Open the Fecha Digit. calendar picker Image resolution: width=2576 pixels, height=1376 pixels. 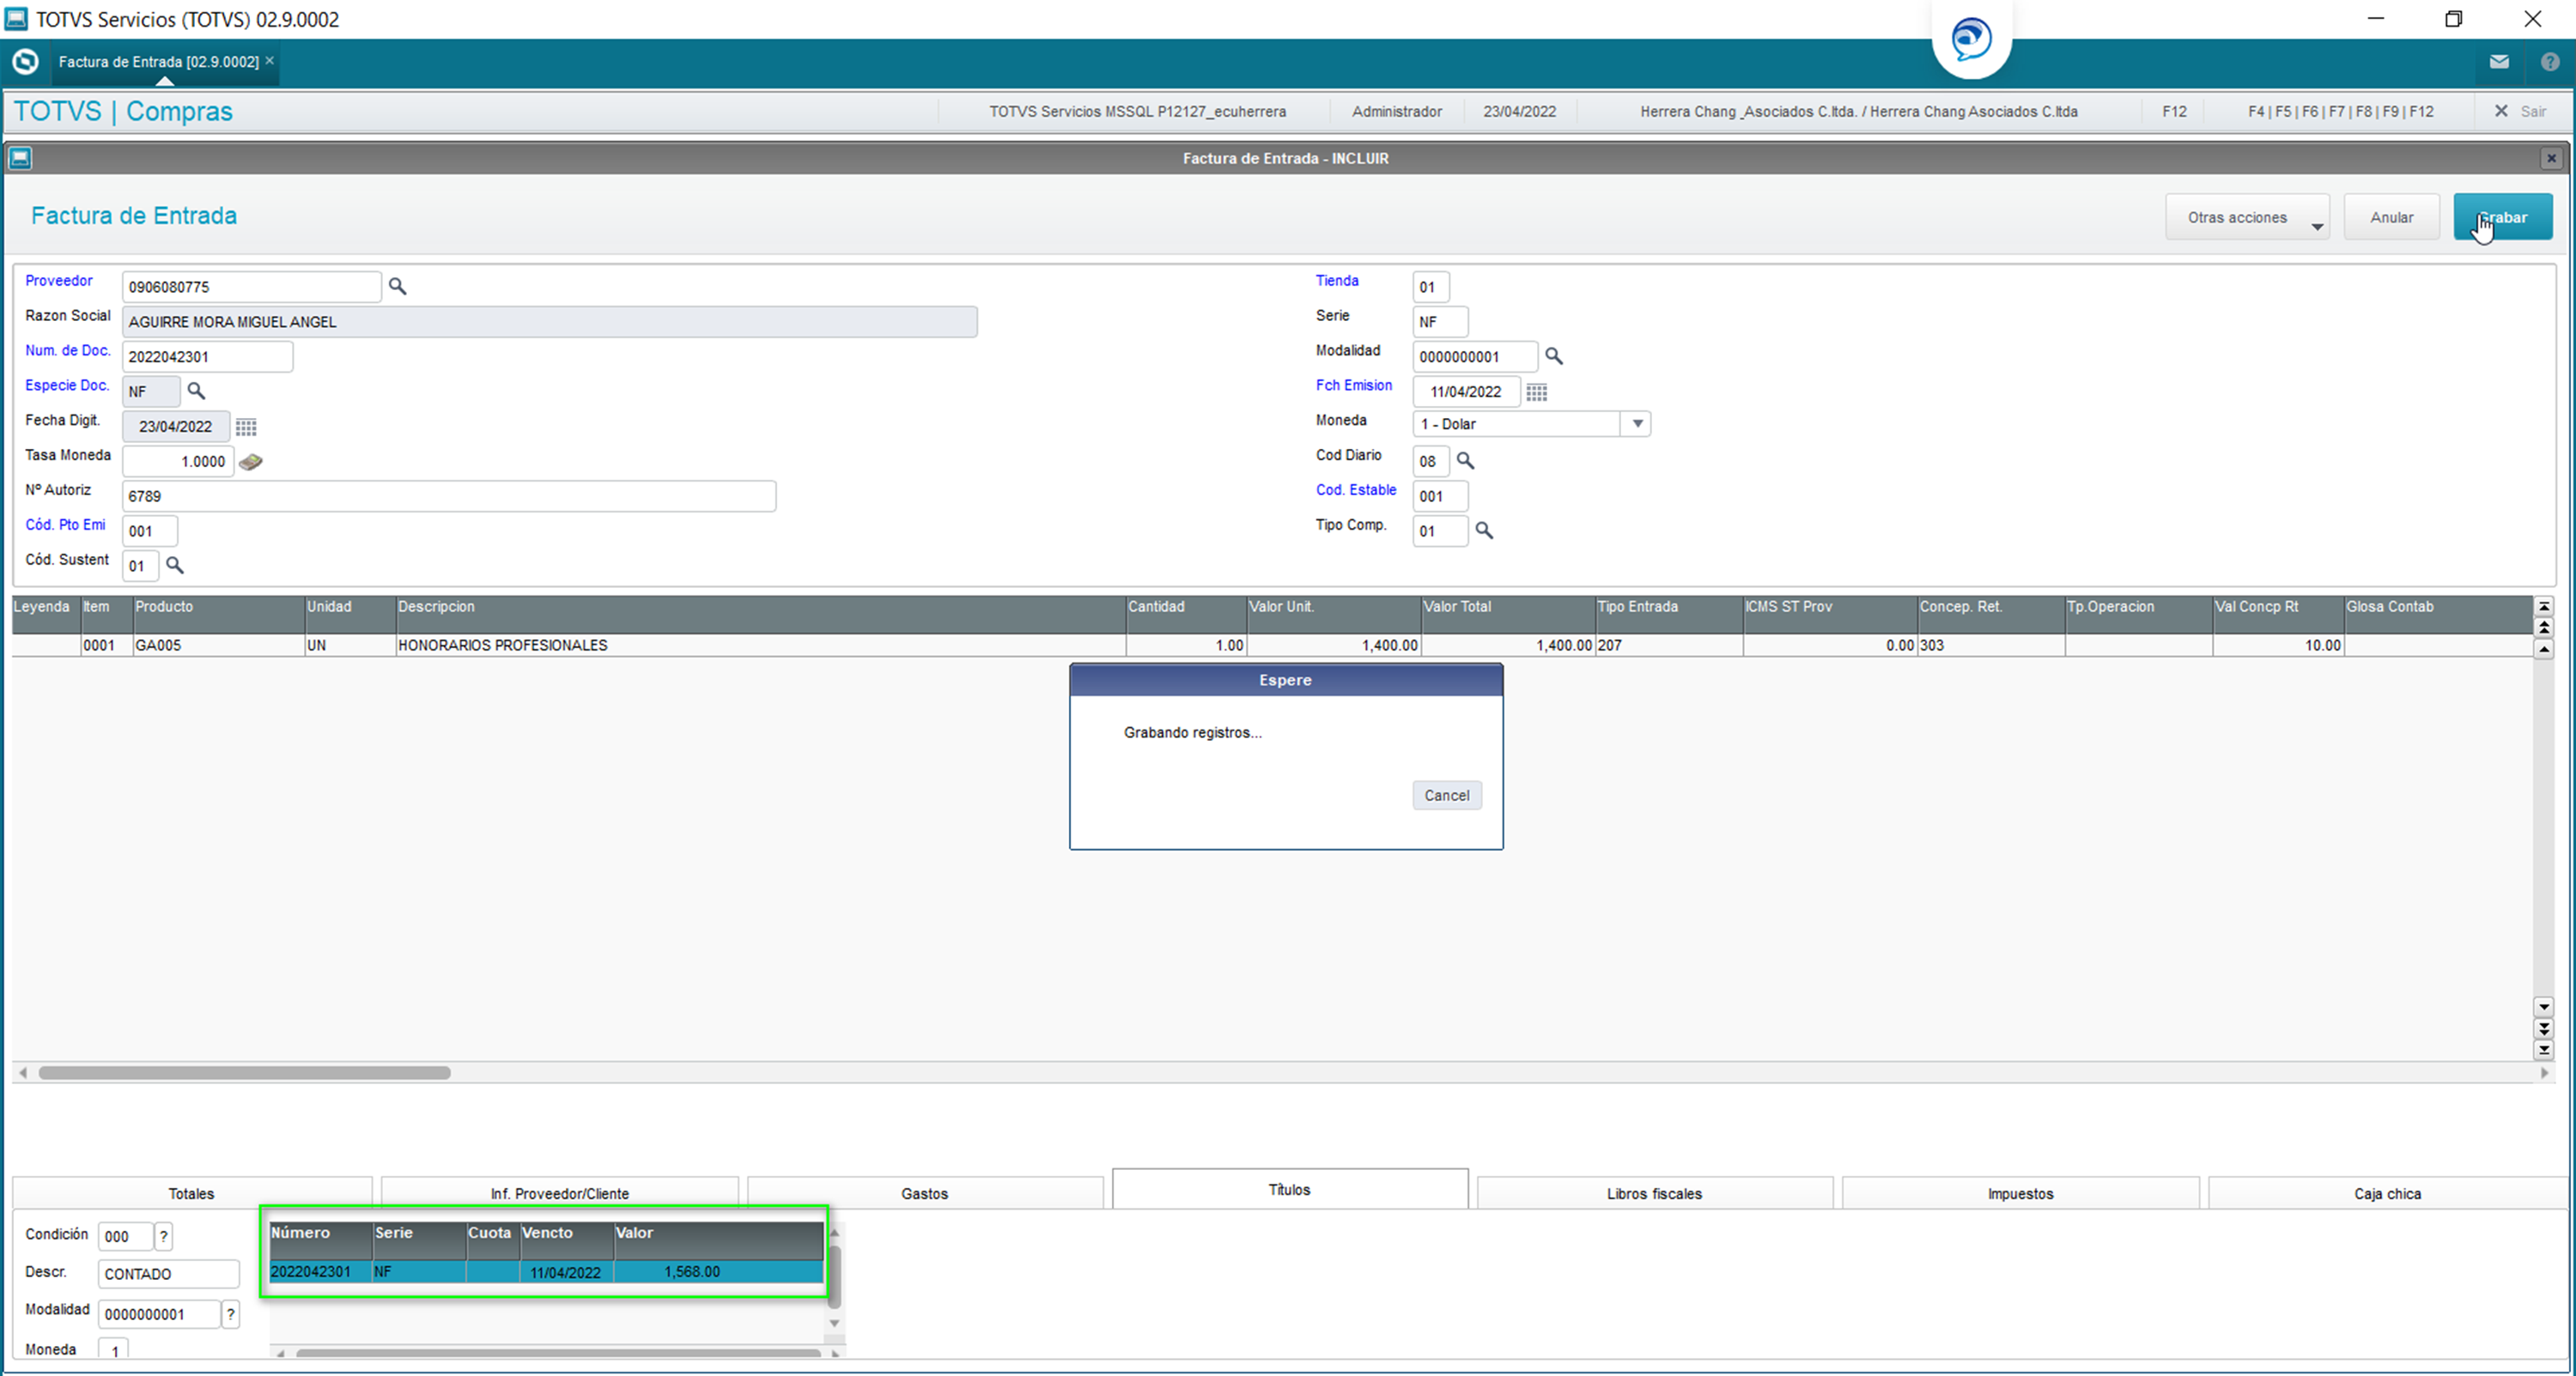pos(246,427)
